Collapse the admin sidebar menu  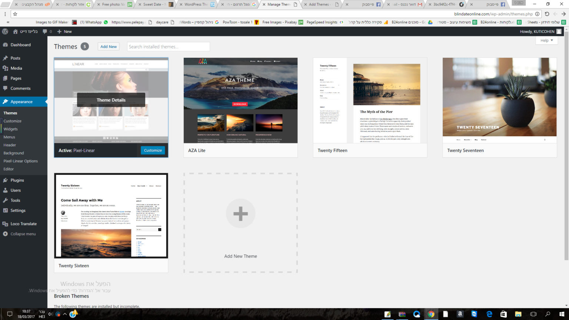click(23, 234)
